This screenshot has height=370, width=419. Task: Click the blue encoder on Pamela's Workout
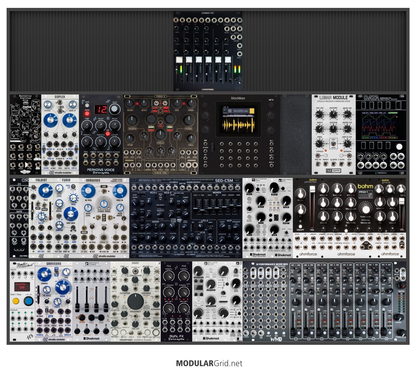29,301
